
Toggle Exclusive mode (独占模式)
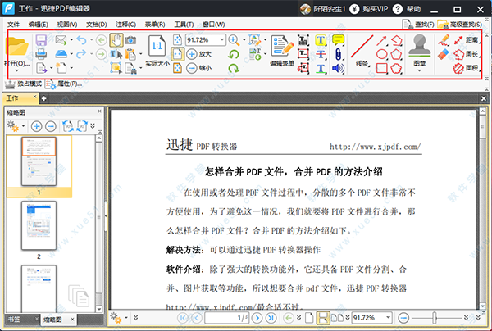(25, 84)
